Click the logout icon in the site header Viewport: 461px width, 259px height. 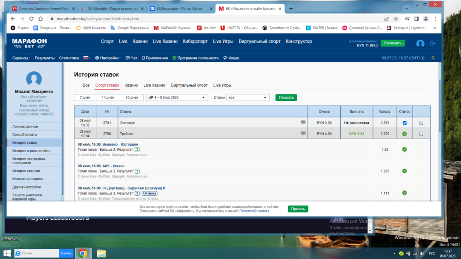pos(432,43)
